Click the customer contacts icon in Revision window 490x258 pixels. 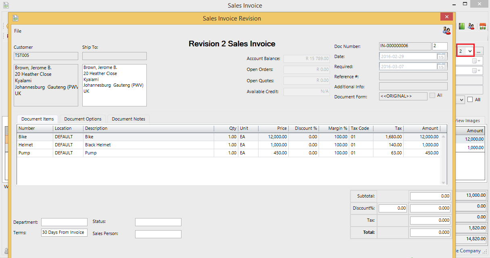click(x=446, y=31)
